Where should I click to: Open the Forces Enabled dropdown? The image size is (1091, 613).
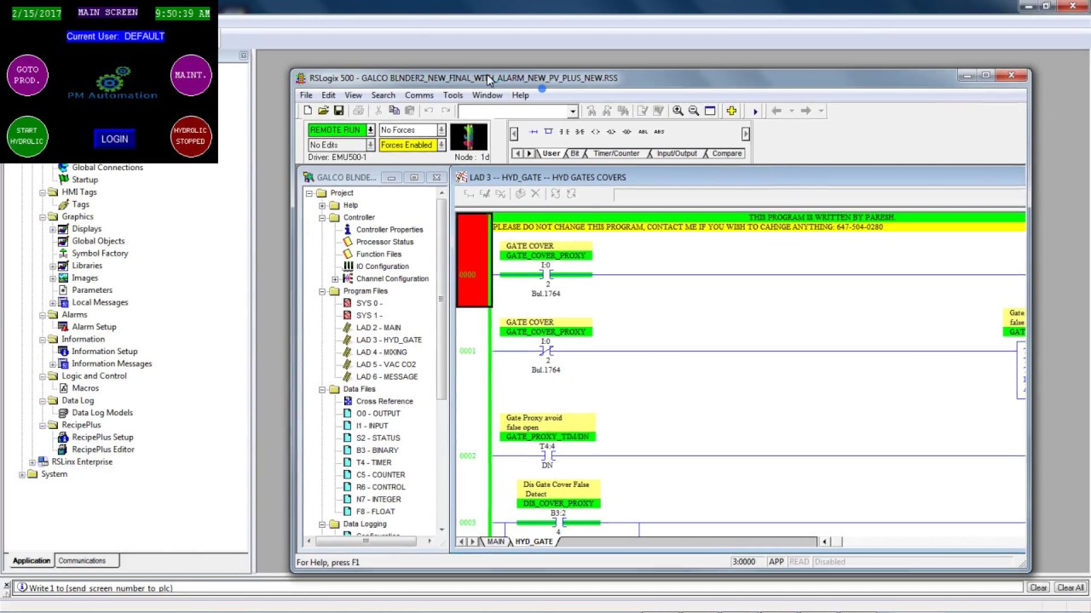click(x=441, y=146)
